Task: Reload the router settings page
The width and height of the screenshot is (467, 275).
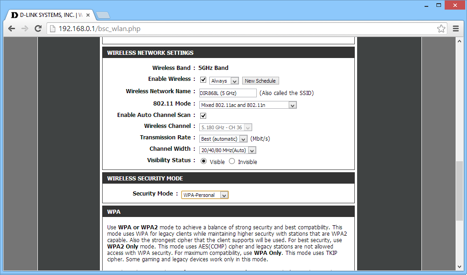Action: (x=38, y=29)
